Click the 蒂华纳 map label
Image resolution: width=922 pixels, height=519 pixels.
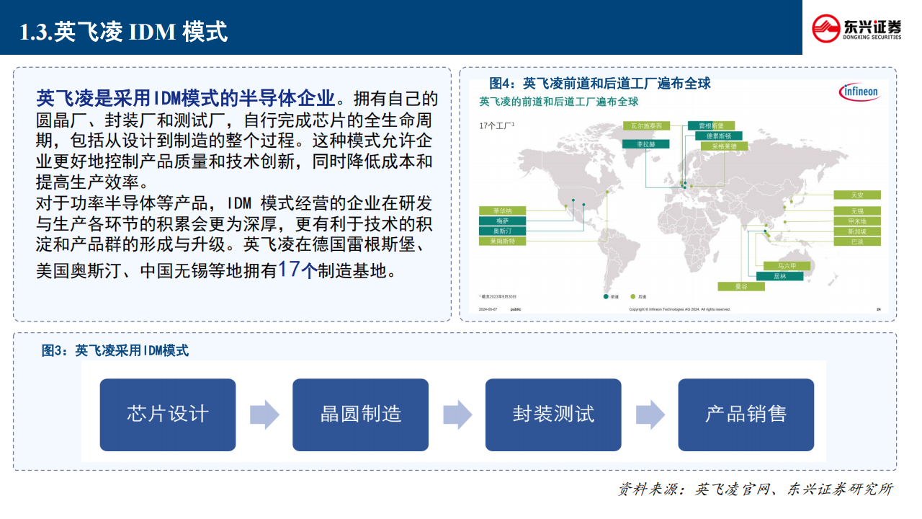pos(502,210)
